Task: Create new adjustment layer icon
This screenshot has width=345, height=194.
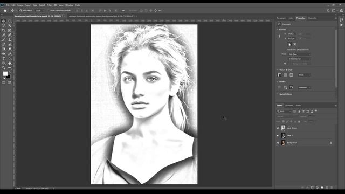Action: 317,188
